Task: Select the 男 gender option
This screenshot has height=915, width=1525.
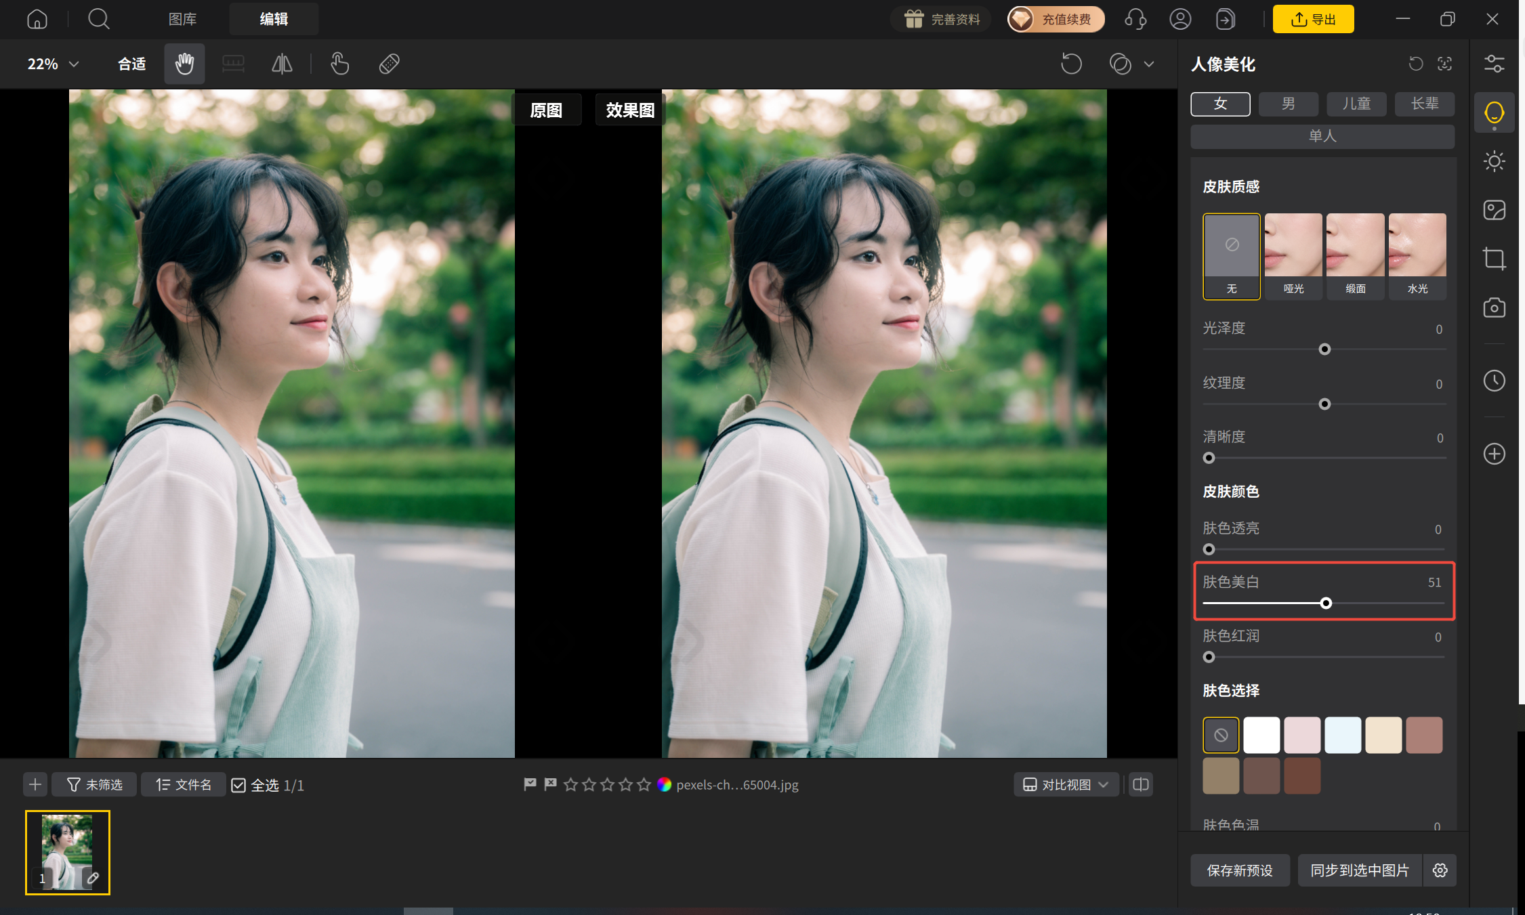Action: (1288, 104)
